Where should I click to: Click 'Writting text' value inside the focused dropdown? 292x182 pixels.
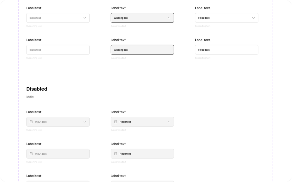click(121, 18)
